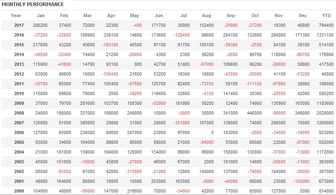Click 288200 in 2017 Jan cell
336x195 pixels.
40,25
